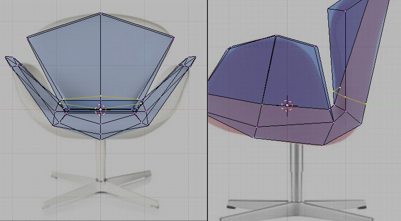
Task: Select the right corner vertex of the backrest in front view
Action: point(173,38)
